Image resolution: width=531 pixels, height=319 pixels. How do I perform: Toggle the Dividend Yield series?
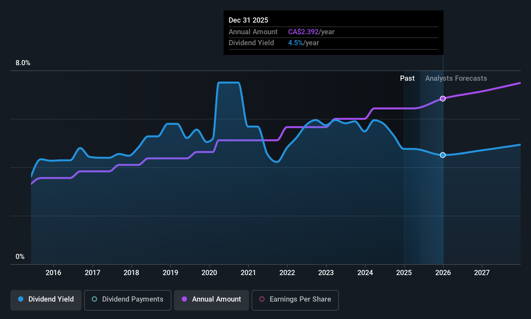click(x=46, y=300)
